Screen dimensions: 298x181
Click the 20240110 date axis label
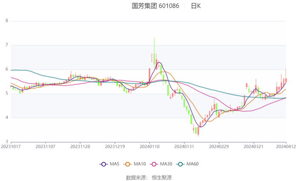(149, 147)
